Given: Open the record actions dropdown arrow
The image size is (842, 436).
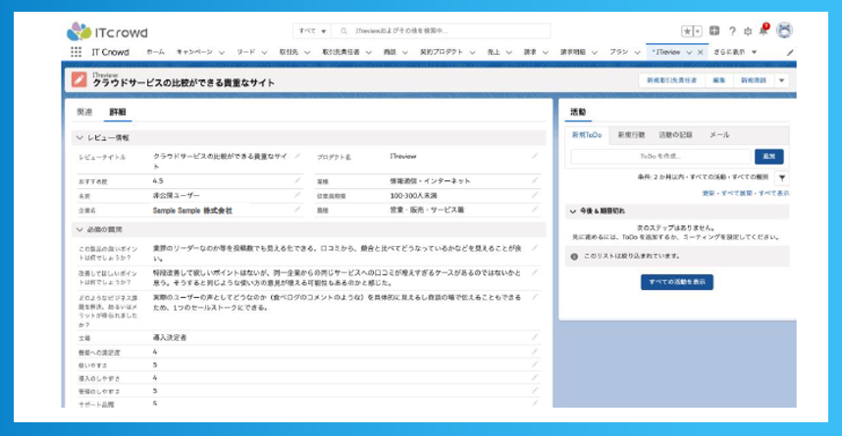Looking at the screenshot, I should [782, 80].
